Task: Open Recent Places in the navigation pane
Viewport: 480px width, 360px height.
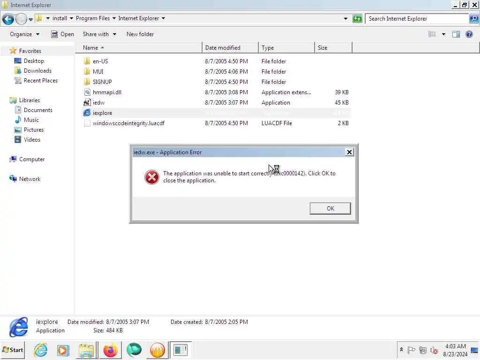Action: tap(41, 81)
